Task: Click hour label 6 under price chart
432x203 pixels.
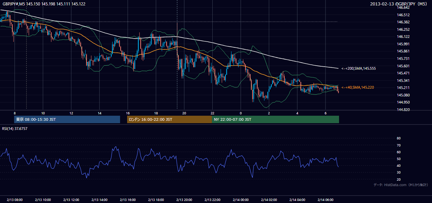Action: pyautogui.click(x=326, y=113)
